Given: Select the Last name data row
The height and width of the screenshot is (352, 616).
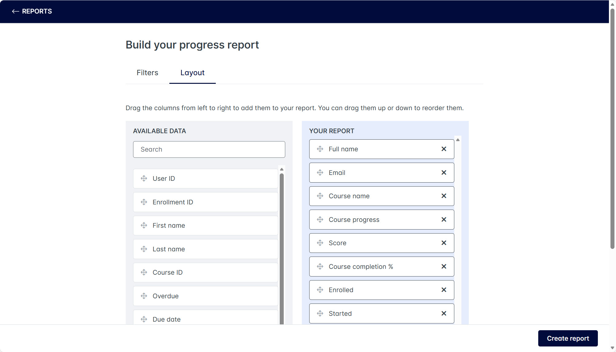Looking at the screenshot, I should tap(205, 249).
